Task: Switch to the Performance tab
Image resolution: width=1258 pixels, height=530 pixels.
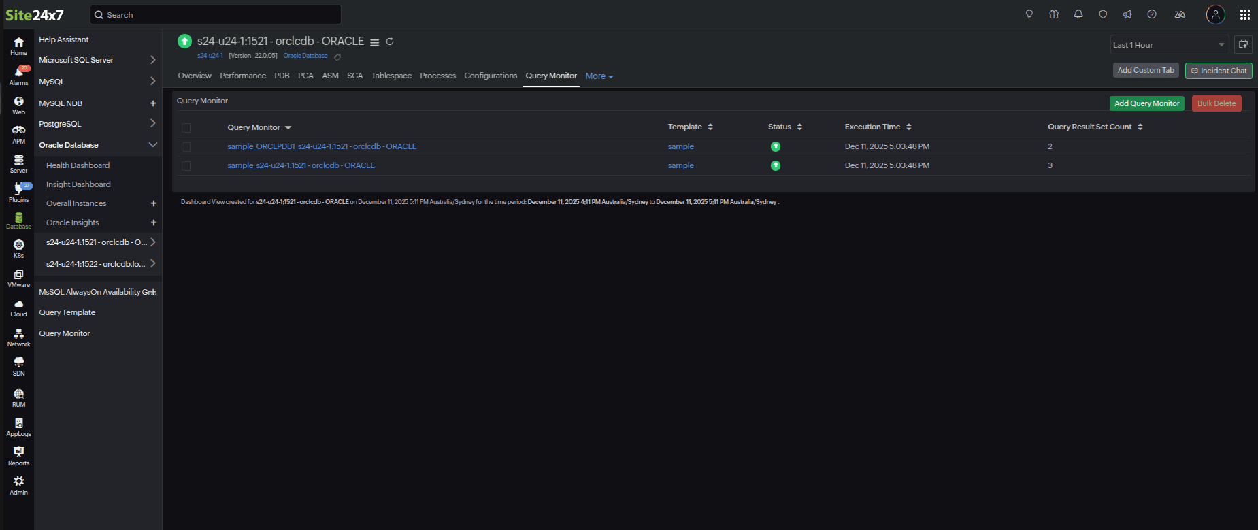Action: 243,76
